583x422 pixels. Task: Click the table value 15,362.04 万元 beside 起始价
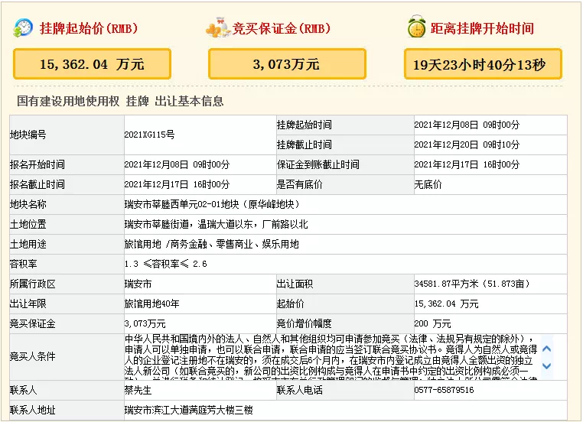click(446, 304)
